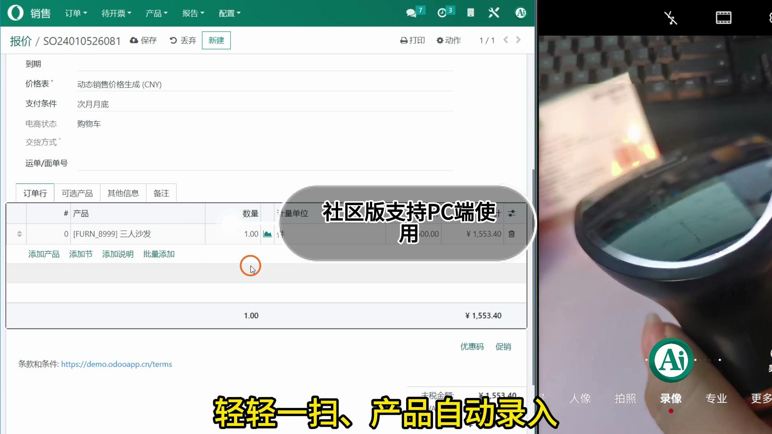
Task: Click the terms and conditions URL link
Action: (117, 364)
